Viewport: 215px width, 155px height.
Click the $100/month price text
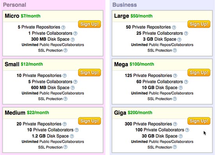click(142, 64)
